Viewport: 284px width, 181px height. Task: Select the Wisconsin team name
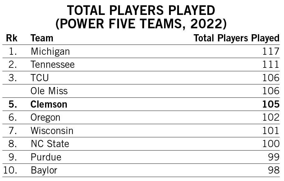tap(52, 131)
